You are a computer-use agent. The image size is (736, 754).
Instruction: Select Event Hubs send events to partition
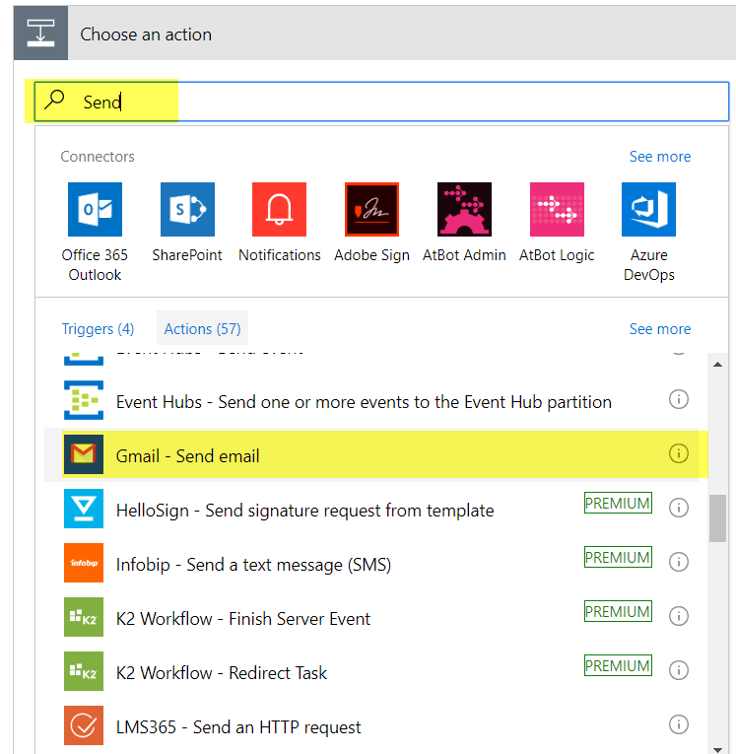(371, 400)
